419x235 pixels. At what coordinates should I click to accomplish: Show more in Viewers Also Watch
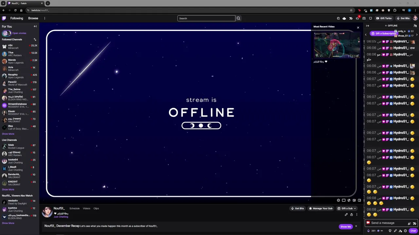pos(8,223)
